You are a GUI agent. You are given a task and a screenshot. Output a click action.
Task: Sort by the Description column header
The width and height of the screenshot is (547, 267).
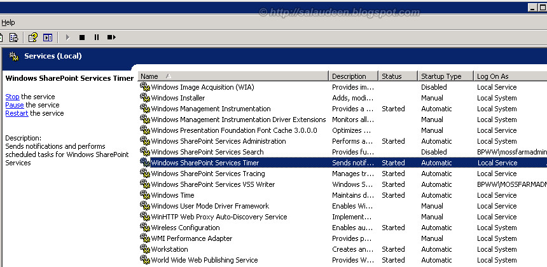(x=354, y=76)
